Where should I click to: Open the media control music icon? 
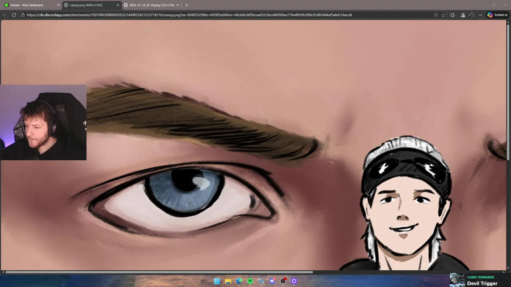pos(462,15)
